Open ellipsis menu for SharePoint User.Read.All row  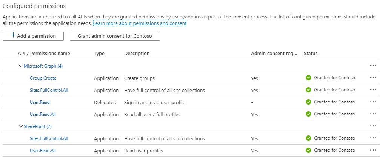pyautogui.click(x=373, y=150)
